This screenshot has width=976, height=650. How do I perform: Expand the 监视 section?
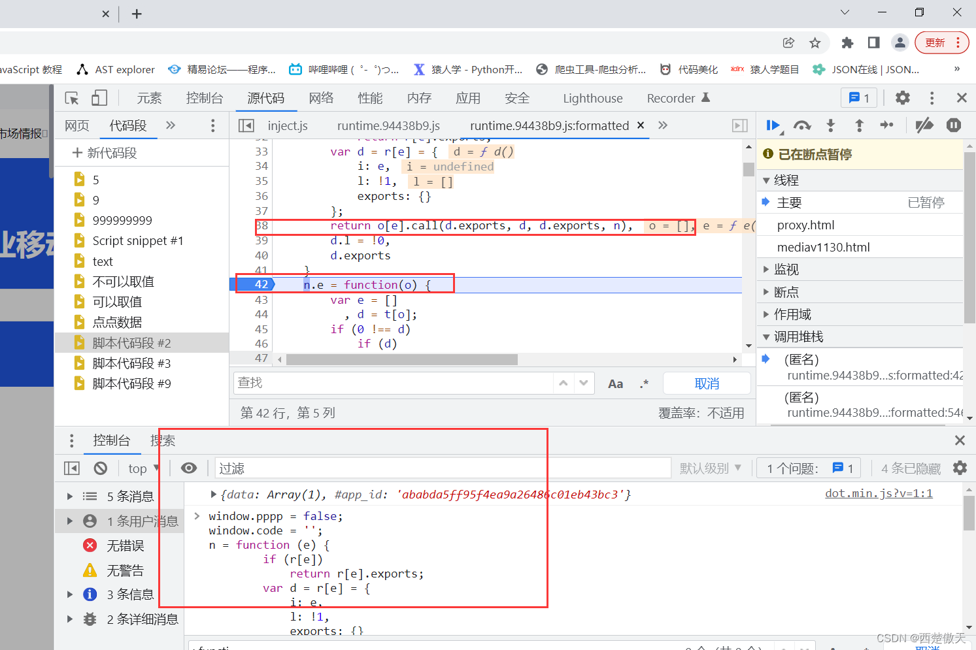786,269
